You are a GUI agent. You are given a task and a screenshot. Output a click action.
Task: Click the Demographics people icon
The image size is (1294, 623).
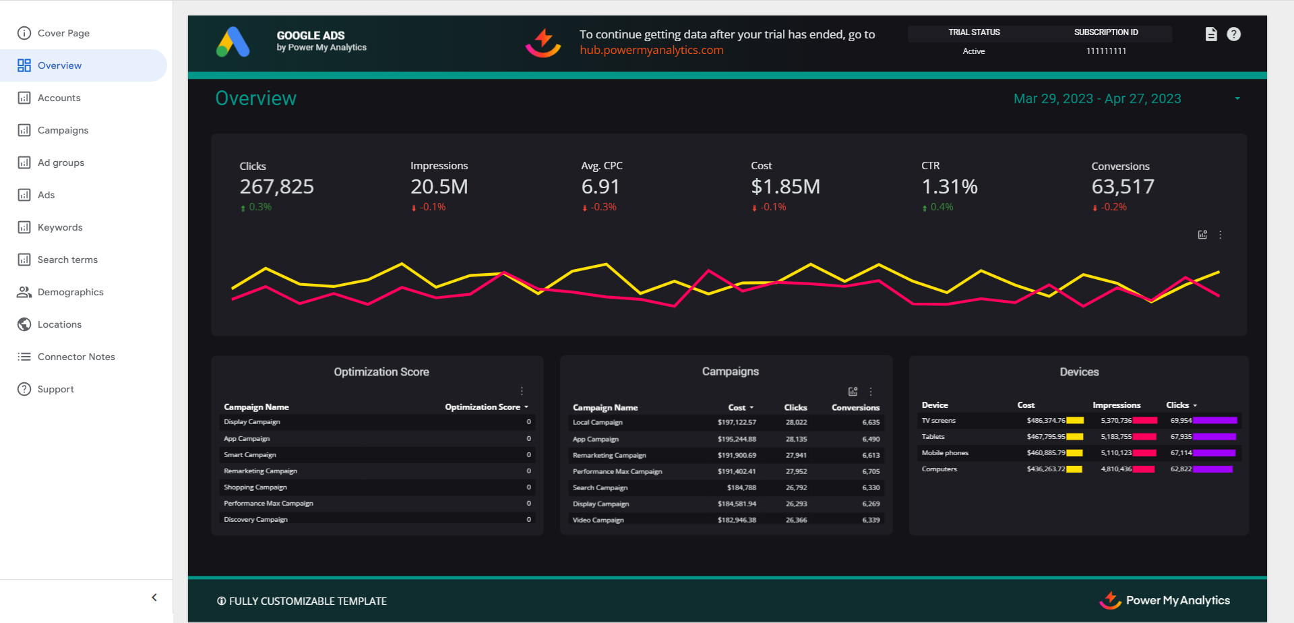tap(24, 292)
